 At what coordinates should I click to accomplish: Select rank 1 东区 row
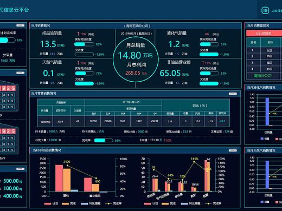point(264,50)
